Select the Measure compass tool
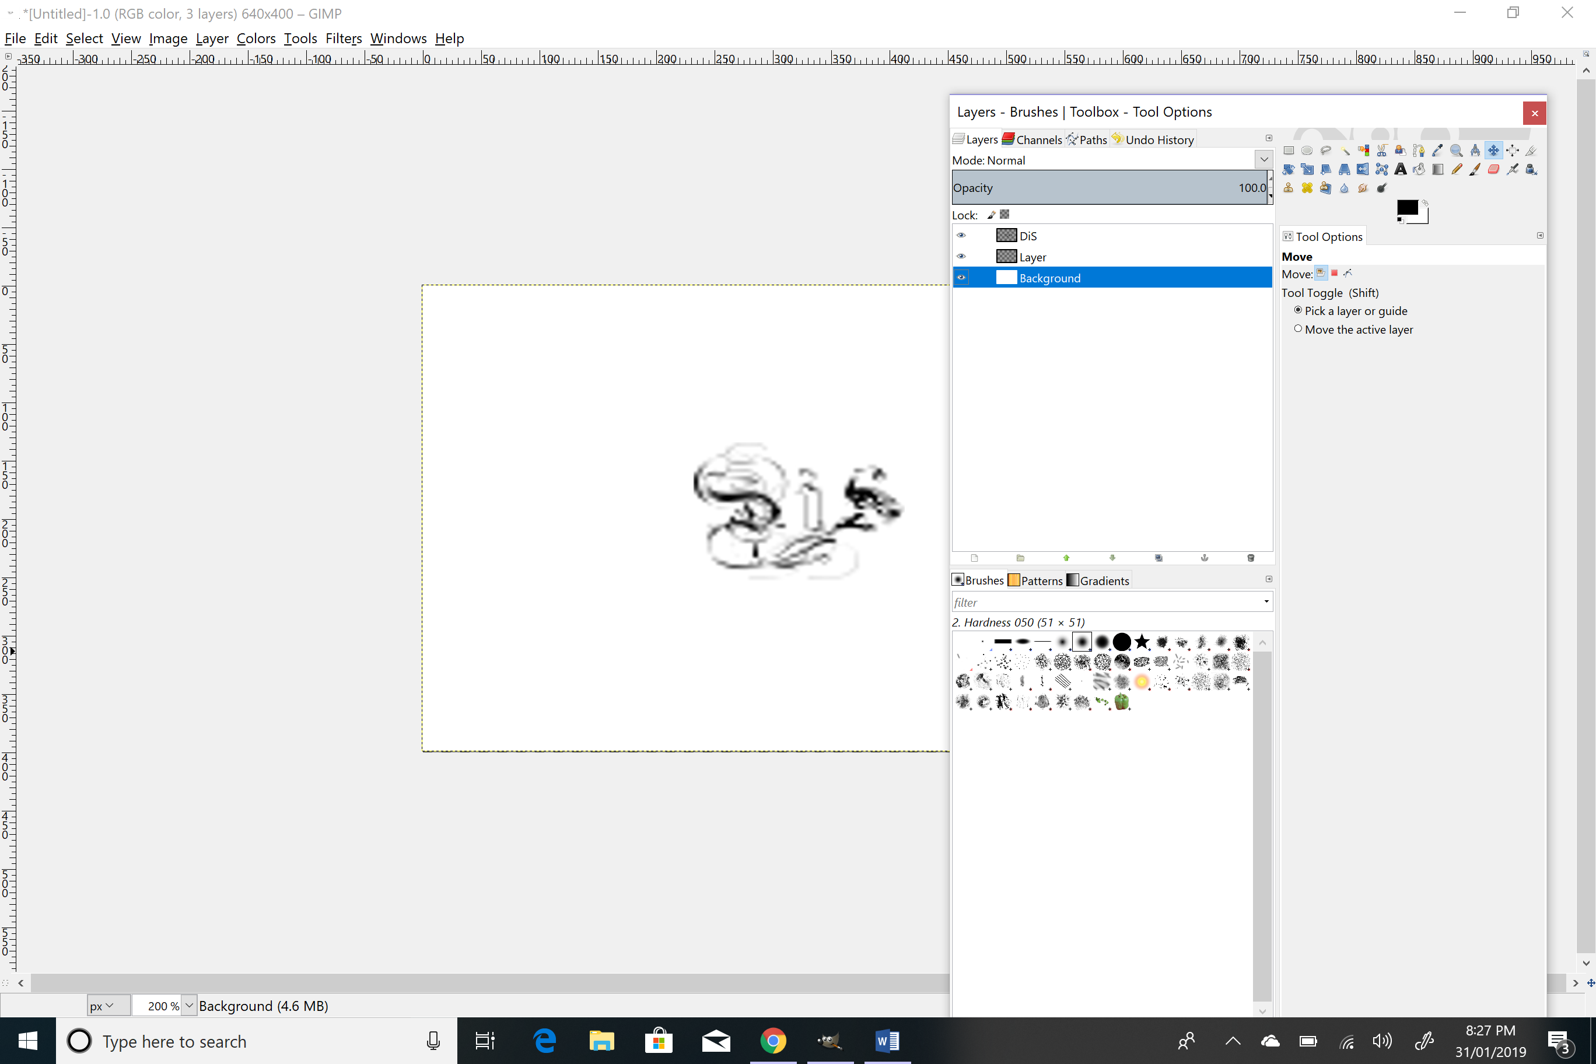Viewport: 1596px width, 1064px height. 1475,150
